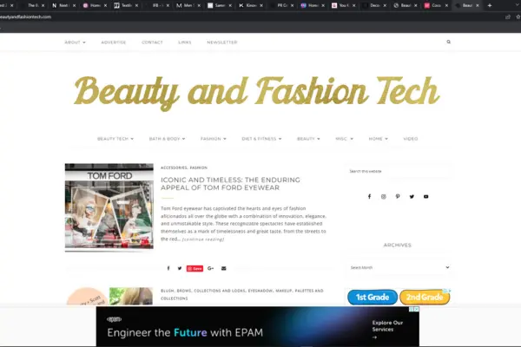Open the Contact page
Image resolution: width=521 pixels, height=347 pixels.
152,43
